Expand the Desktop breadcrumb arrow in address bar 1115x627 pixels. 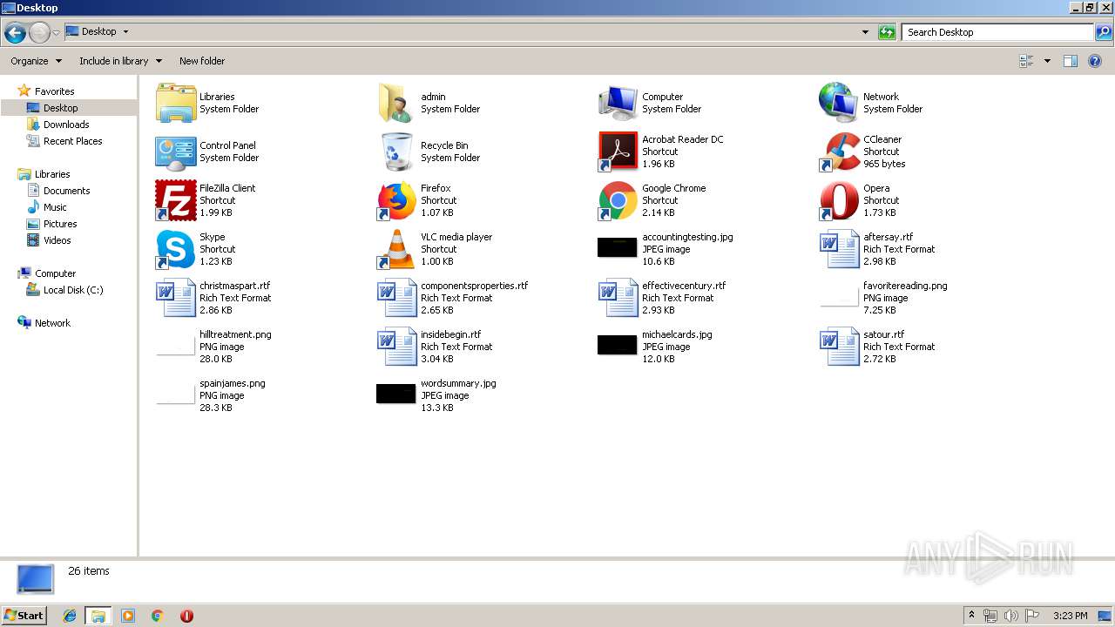(x=125, y=31)
